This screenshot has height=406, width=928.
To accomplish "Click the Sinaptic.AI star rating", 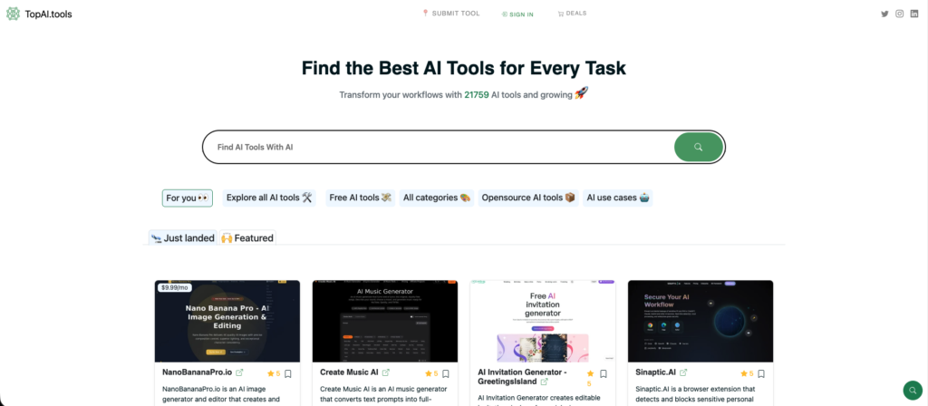I will click(x=747, y=373).
